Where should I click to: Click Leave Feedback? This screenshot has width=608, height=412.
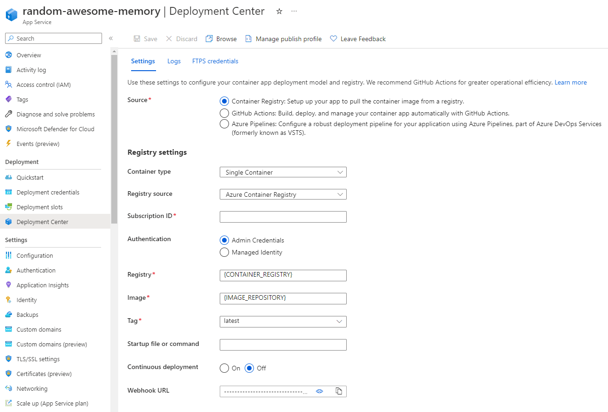click(x=358, y=39)
